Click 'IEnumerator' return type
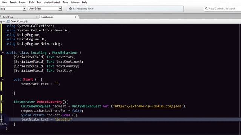Screen dimensions: 241x135 tap(24, 102)
